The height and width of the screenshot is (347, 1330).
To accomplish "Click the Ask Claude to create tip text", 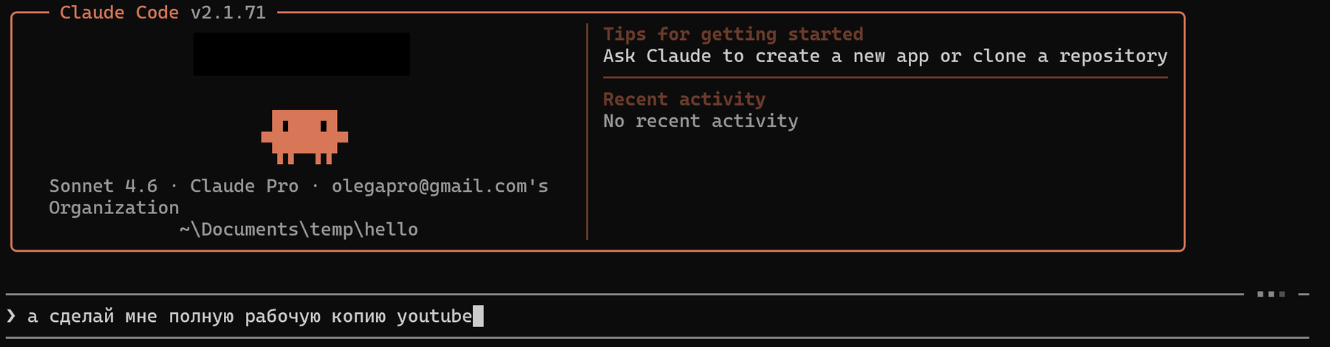I will tap(885, 56).
